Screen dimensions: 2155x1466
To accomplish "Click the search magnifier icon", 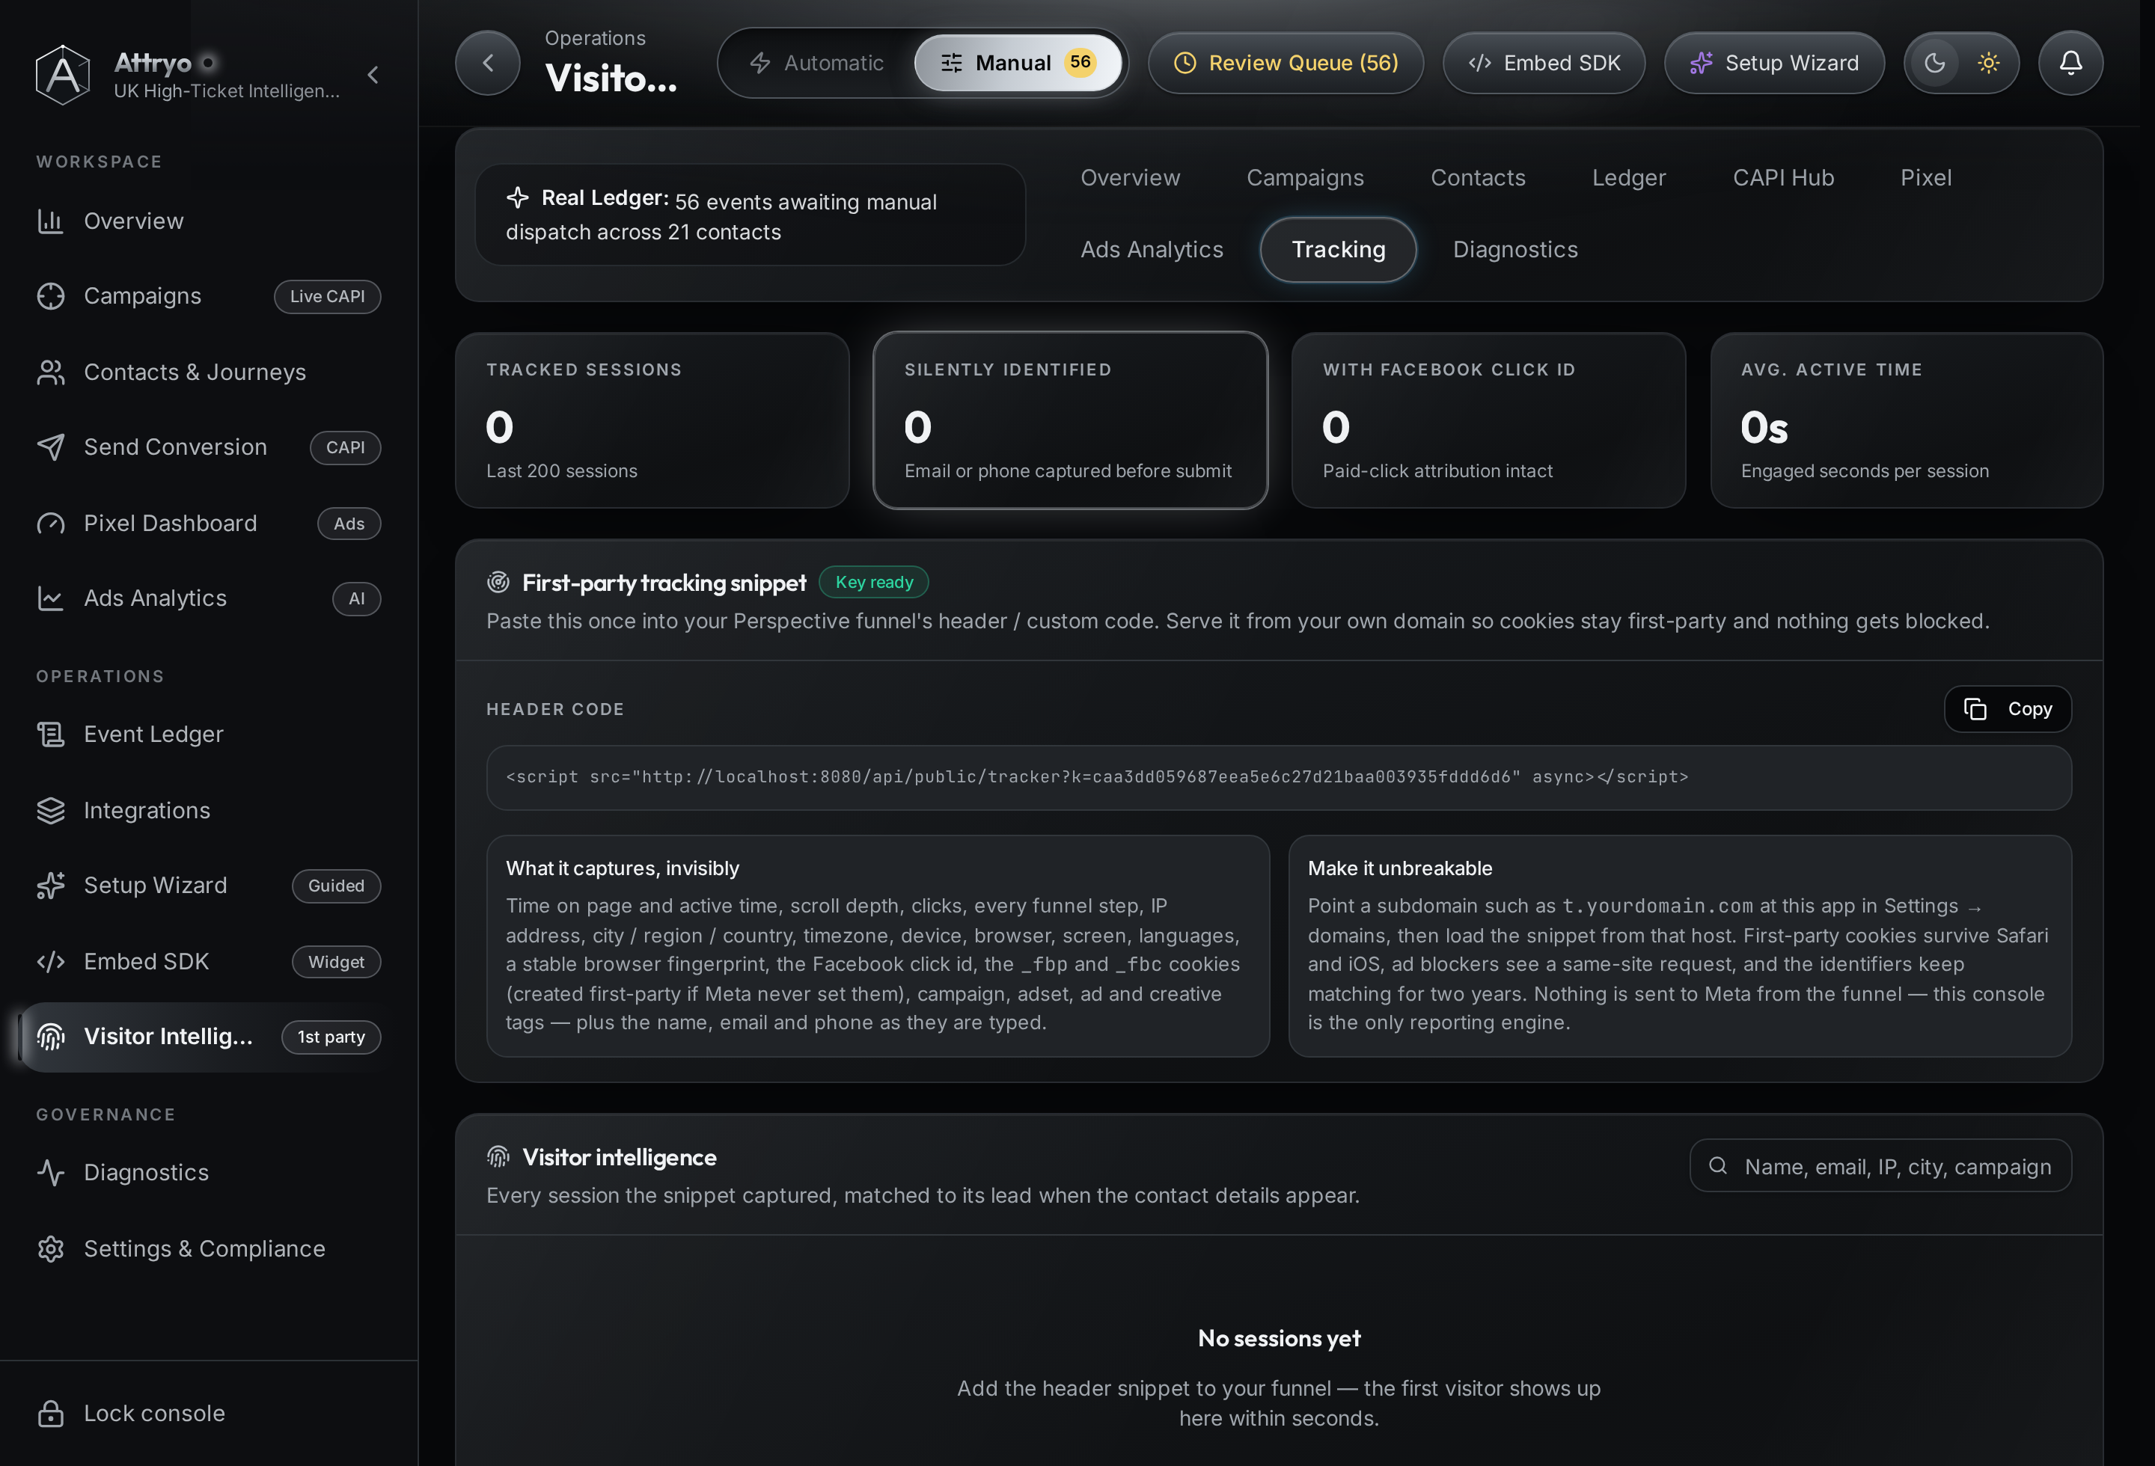I will click(x=1717, y=1166).
